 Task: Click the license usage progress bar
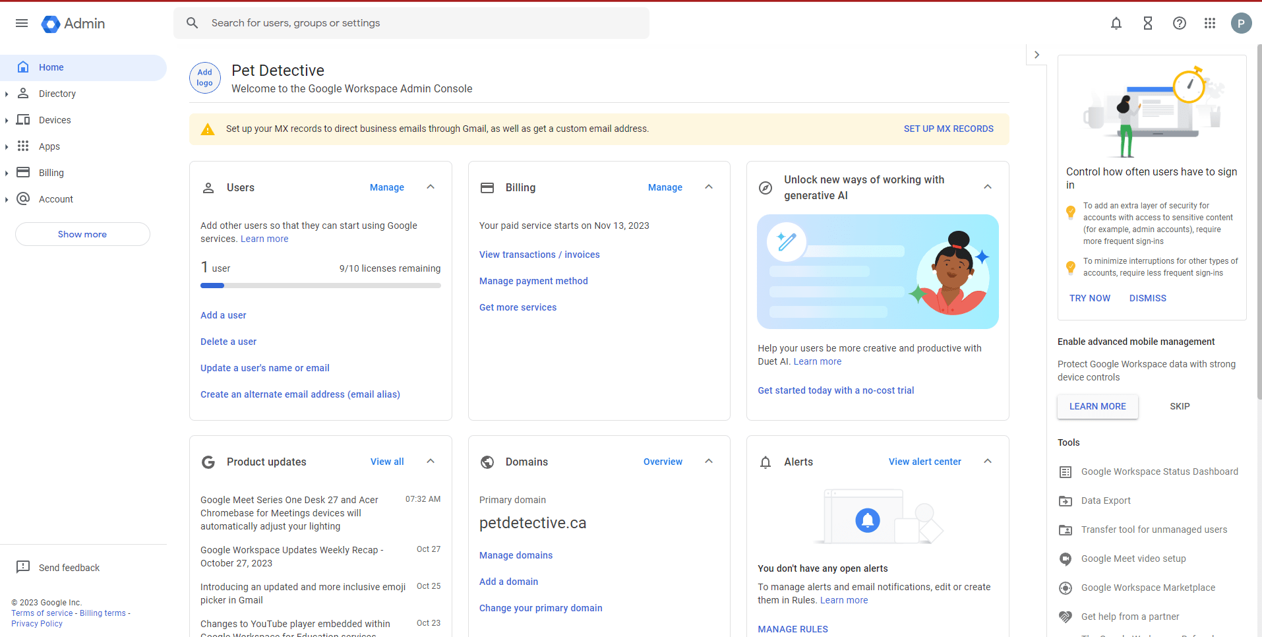coord(320,286)
